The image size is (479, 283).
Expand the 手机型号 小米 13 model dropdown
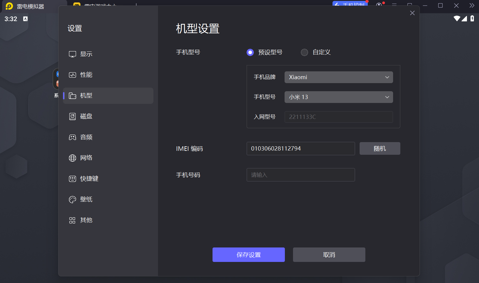point(339,97)
